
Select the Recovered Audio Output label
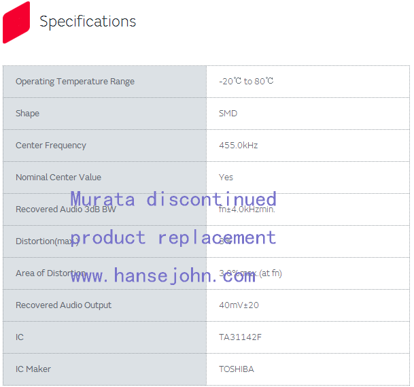coord(63,305)
